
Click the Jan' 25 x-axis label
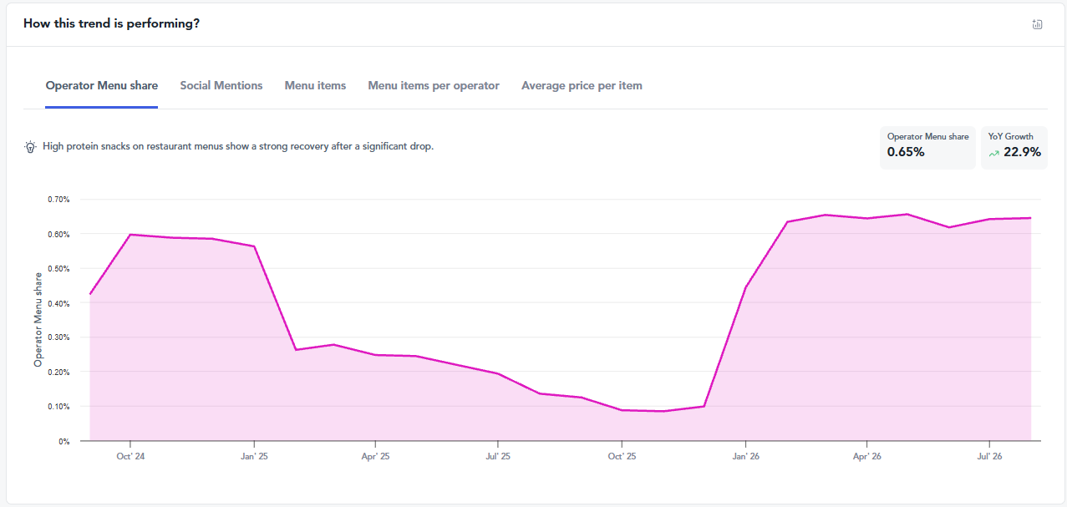[254, 456]
